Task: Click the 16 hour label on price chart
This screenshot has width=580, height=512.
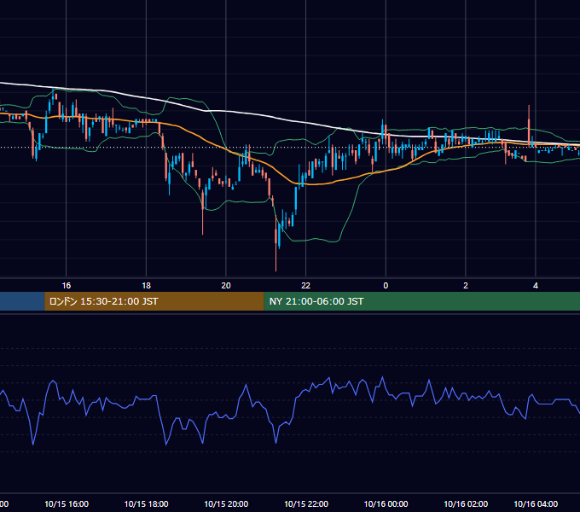Action: (x=67, y=286)
